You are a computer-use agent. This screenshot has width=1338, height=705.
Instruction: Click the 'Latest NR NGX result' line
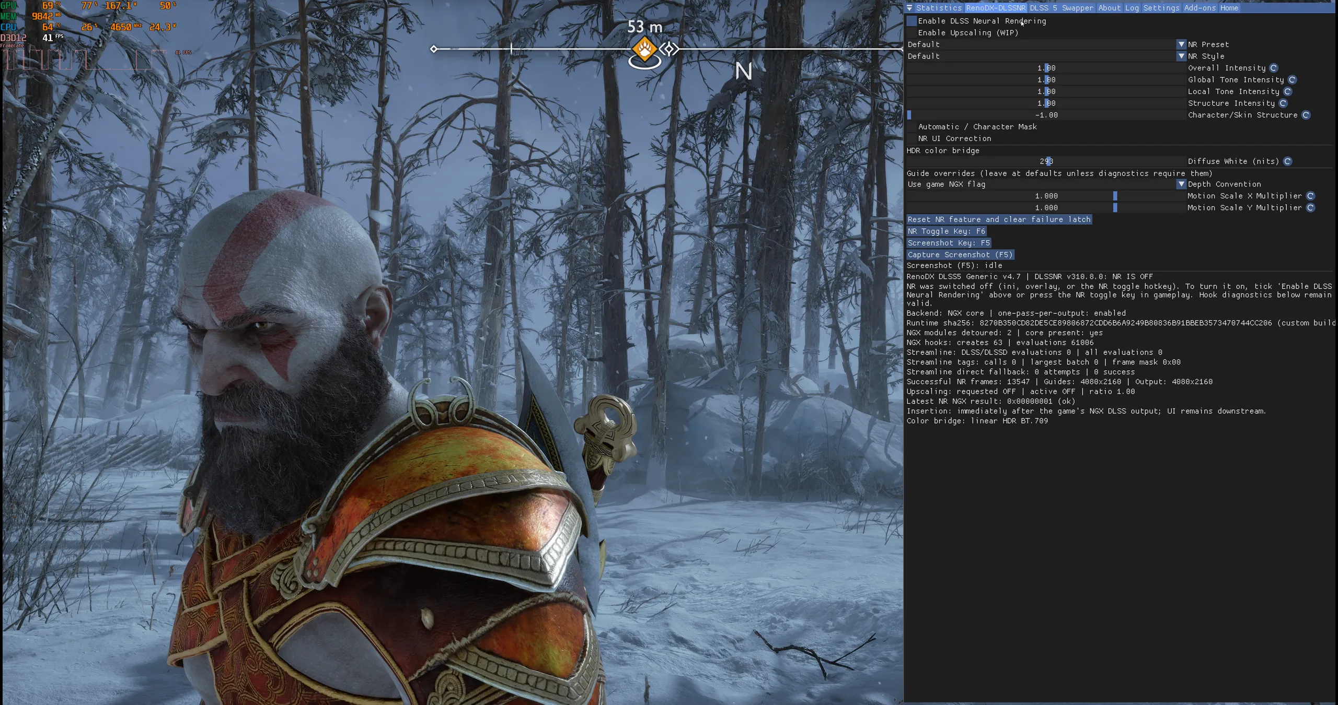(991, 402)
